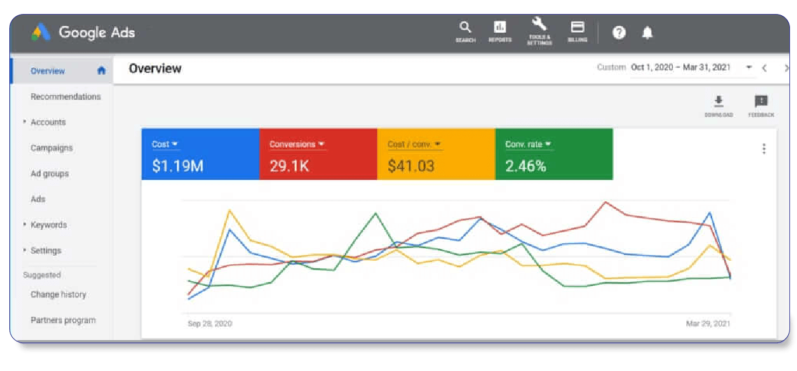Open the Cost metric dropdown

[164, 144]
